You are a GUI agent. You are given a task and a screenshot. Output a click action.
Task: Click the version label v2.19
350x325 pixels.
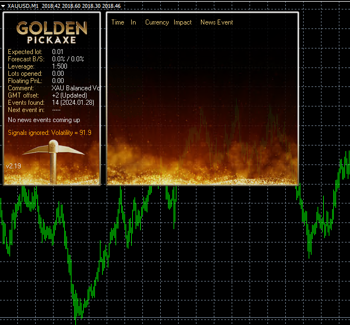[13, 166]
